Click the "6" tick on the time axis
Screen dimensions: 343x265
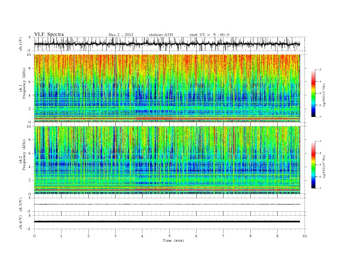pyautogui.click(x=196, y=236)
